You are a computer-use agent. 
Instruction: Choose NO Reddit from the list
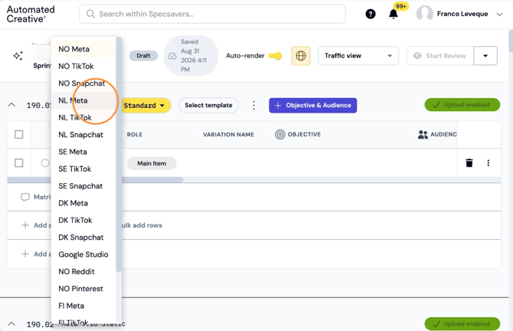(x=83, y=271)
